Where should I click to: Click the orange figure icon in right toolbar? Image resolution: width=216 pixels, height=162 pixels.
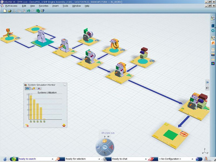(x=213, y=43)
